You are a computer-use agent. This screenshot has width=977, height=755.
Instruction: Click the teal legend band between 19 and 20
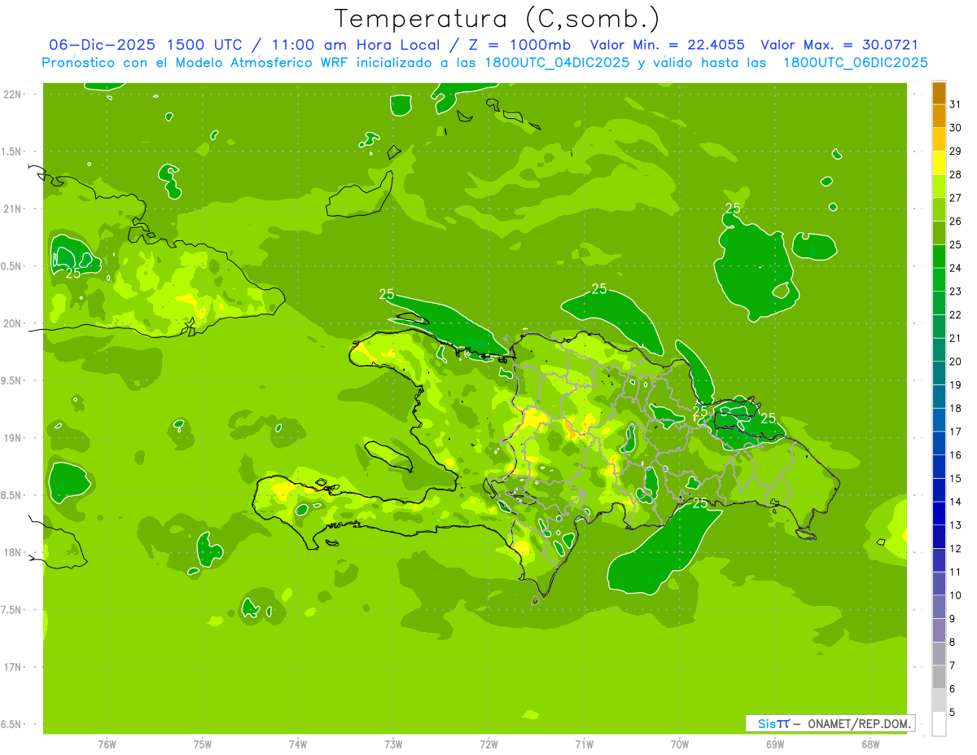[x=939, y=373]
